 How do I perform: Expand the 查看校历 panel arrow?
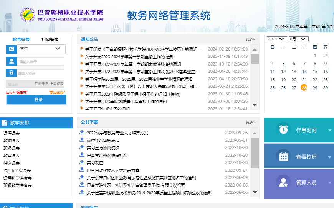click(x=330, y=157)
